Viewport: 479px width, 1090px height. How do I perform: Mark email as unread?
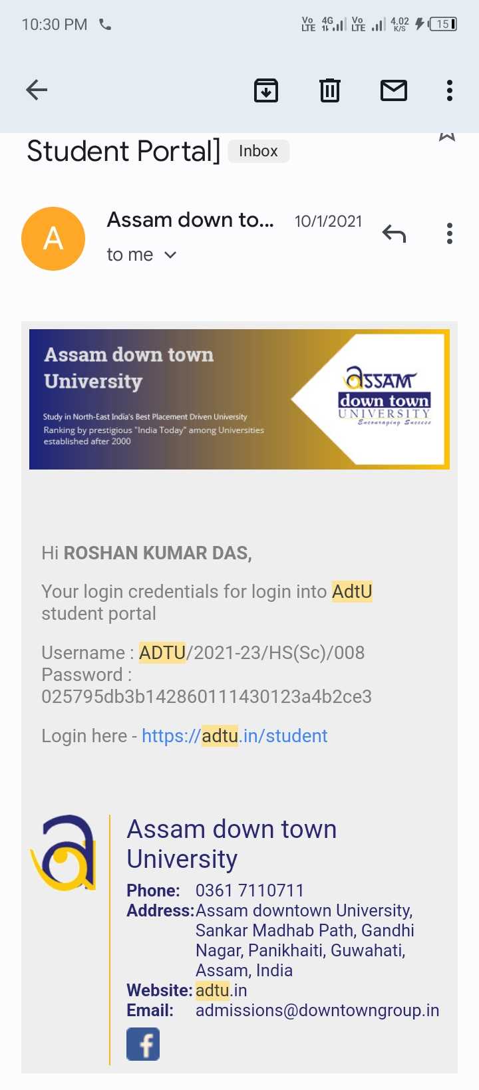pos(393,90)
